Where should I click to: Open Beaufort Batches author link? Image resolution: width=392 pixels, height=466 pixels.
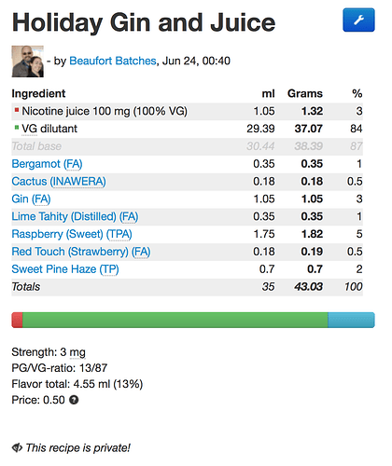(x=113, y=61)
